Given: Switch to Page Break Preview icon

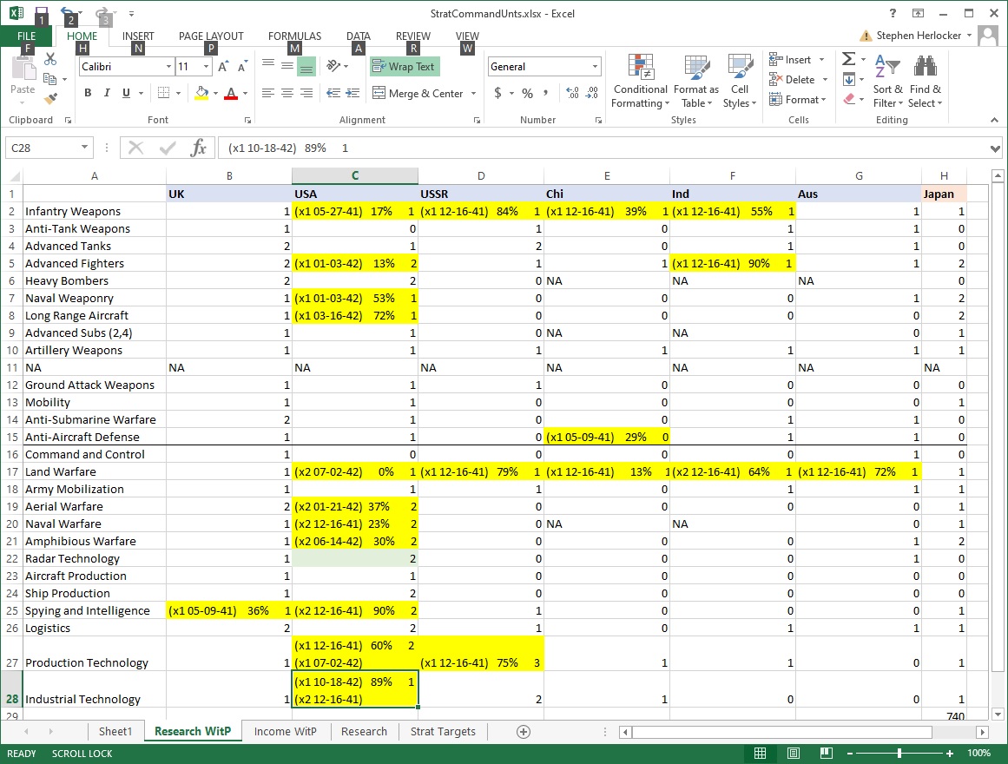Looking at the screenshot, I should (826, 753).
